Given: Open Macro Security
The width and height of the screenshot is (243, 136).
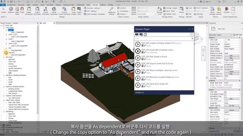Looking at the screenshot, I should point(219,11).
